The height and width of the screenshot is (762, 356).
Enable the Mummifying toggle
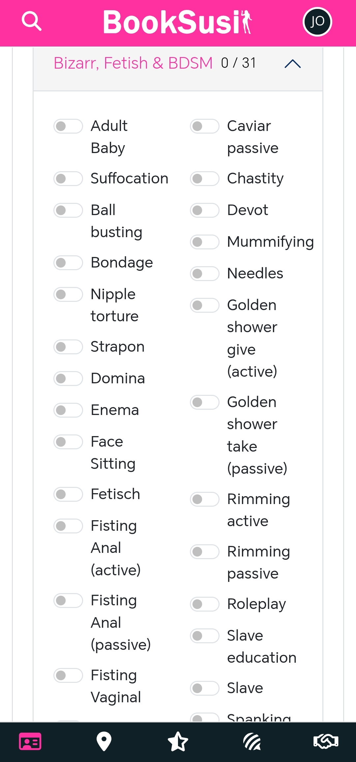click(205, 242)
